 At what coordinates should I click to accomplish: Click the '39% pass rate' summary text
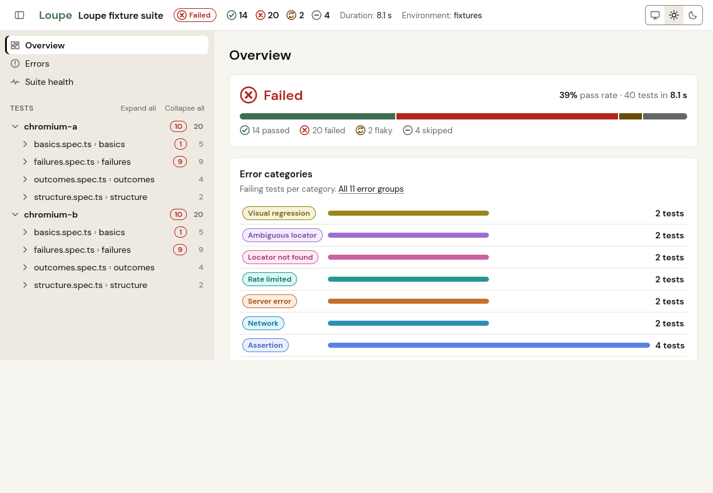[x=588, y=96]
